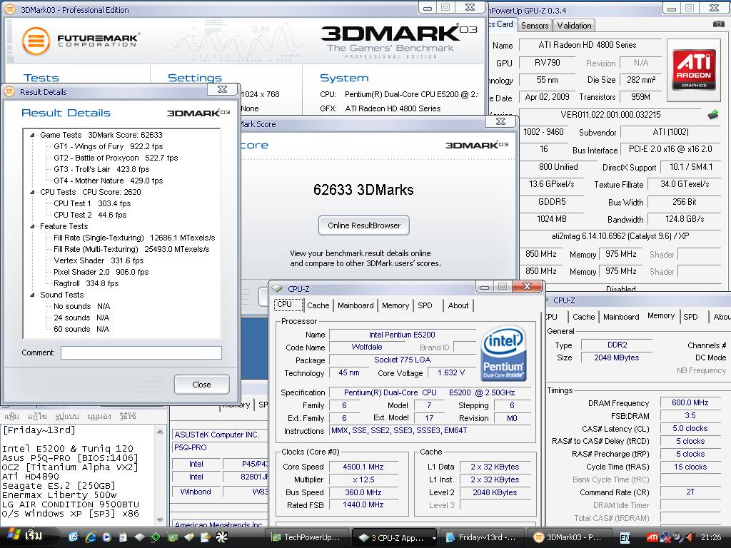The image size is (731, 548).
Task: Select SPD tab in right CPU-Z window
Action: pos(690,317)
